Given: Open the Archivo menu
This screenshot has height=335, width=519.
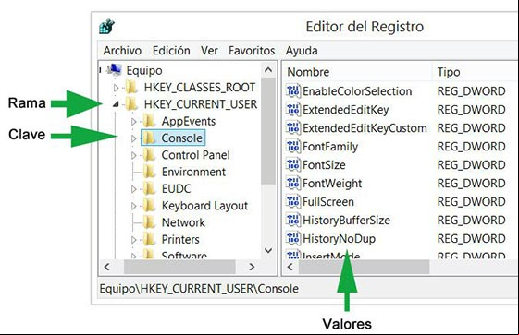Looking at the screenshot, I should [x=122, y=51].
